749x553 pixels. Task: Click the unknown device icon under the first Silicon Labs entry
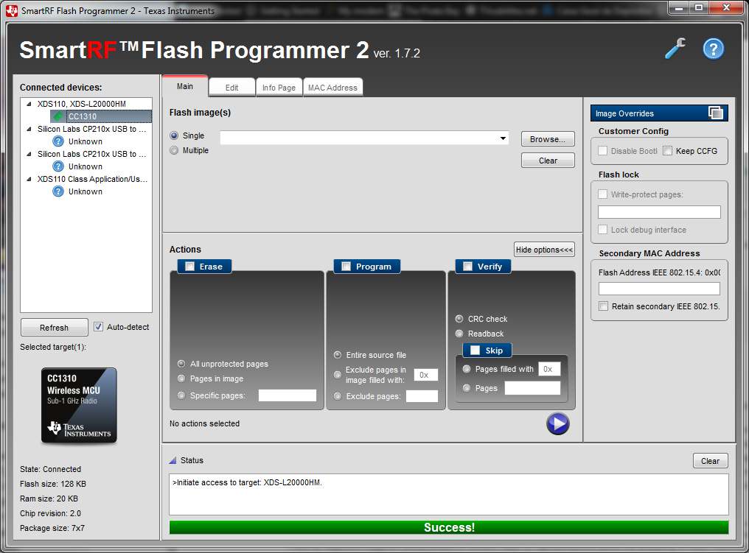click(58, 141)
